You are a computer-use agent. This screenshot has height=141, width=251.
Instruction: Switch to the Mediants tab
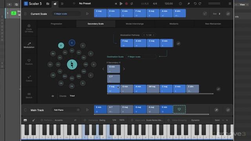[x=174, y=24]
